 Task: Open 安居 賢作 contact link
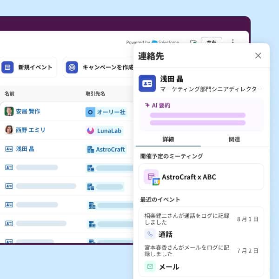tap(28, 112)
